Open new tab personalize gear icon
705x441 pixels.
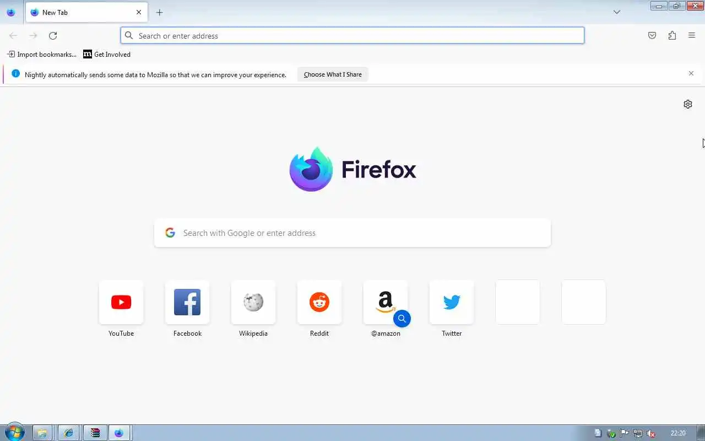[x=688, y=104]
